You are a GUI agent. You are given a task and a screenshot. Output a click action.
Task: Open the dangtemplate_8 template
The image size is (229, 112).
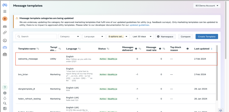coord(27,89)
